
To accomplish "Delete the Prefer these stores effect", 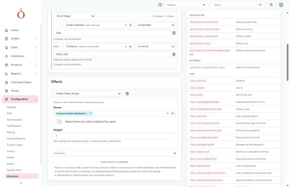I will pyautogui.click(x=127, y=94).
